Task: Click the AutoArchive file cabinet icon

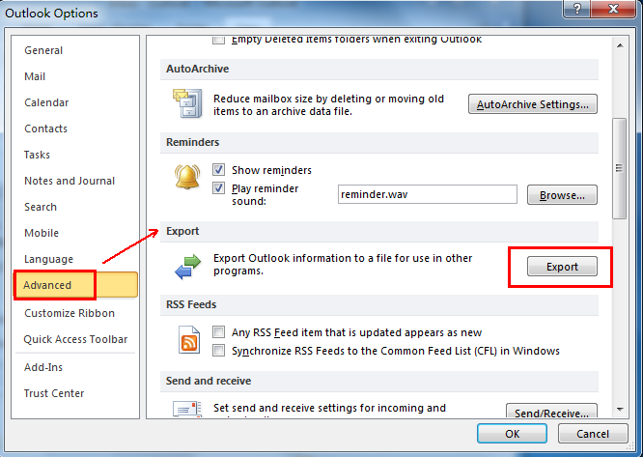Action: [x=185, y=102]
